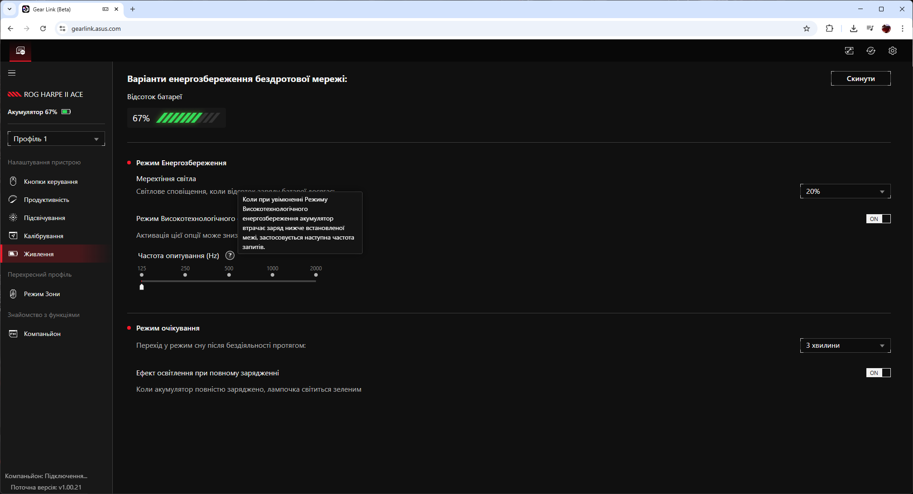This screenshot has width=913, height=494.
Task: Set polling rate to the 1000 Hz point
Action: (x=272, y=275)
